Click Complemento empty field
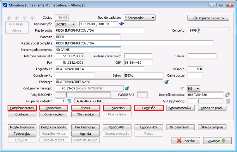 pos(75,75)
